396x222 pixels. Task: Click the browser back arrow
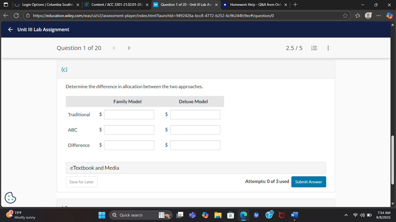coord(6,16)
